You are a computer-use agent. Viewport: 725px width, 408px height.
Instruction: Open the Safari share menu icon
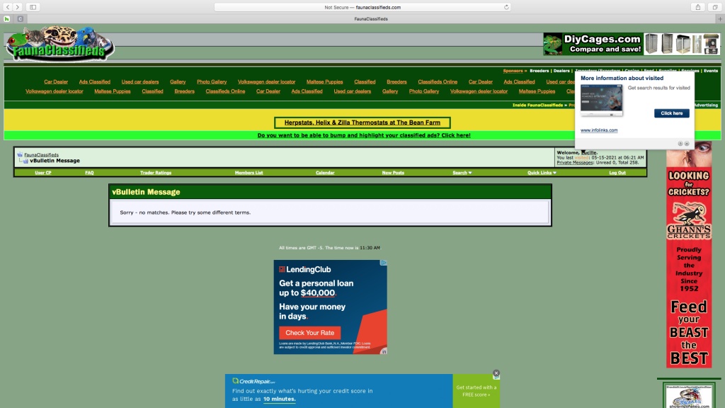(x=697, y=7)
